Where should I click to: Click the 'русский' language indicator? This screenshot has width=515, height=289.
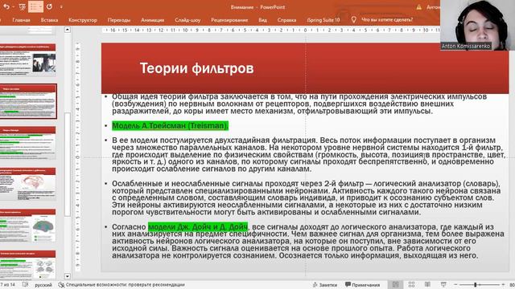click(43, 285)
